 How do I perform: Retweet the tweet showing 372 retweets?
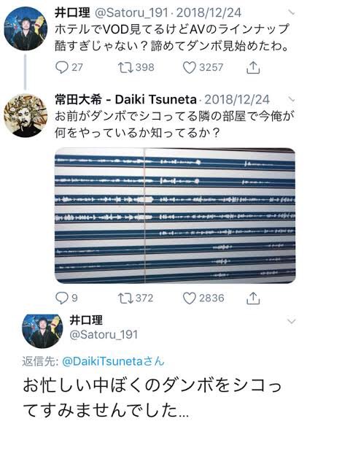[136, 298]
